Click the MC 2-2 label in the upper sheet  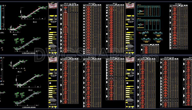(x=35, y=22)
